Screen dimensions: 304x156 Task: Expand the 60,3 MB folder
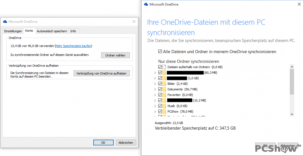(x=155, y=73)
